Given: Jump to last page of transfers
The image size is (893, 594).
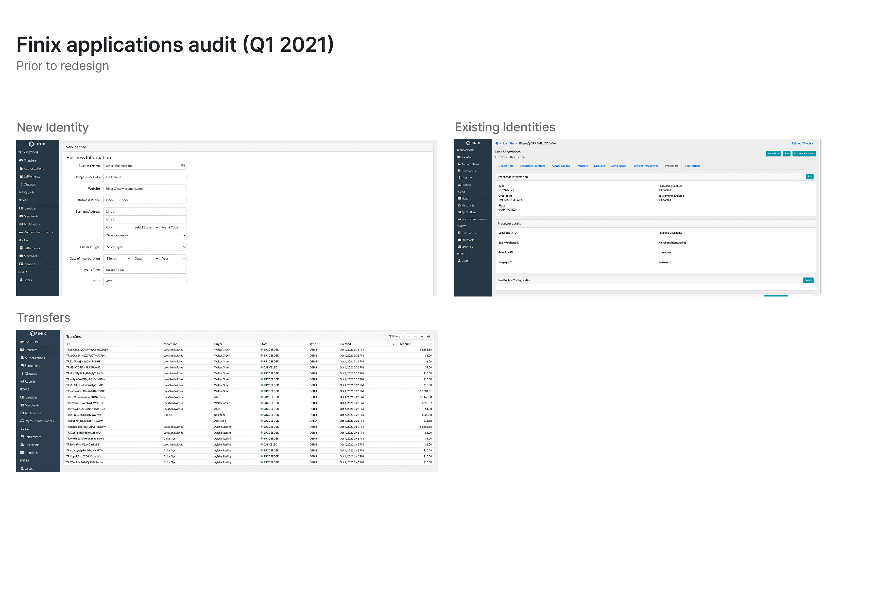Looking at the screenshot, I should [428, 336].
